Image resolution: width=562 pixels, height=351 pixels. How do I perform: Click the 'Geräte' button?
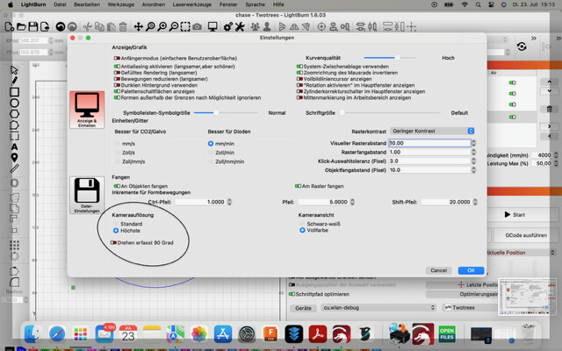click(x=303, y=308)
